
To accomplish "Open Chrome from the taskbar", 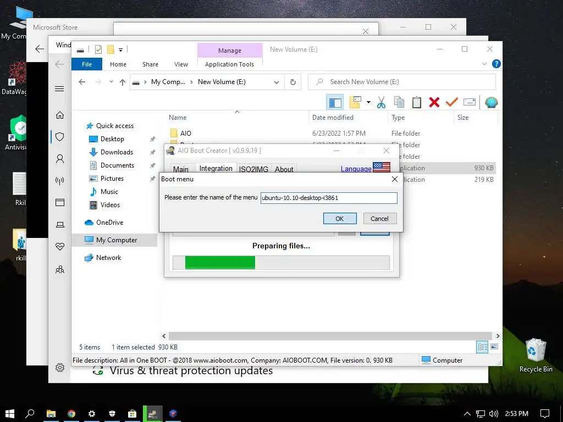I will click(71, 414).
